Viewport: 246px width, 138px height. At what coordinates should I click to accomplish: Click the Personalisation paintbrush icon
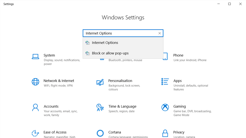[100, 82]
